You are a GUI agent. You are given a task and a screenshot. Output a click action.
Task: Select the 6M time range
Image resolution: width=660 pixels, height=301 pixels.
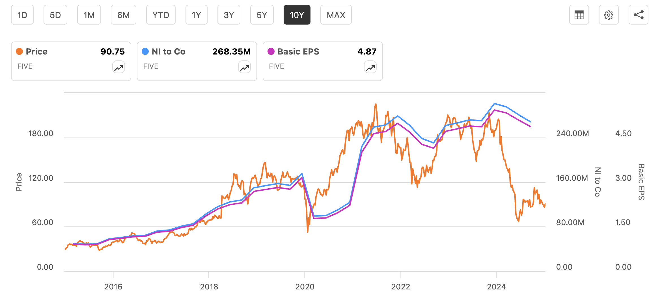coord(123,15)
